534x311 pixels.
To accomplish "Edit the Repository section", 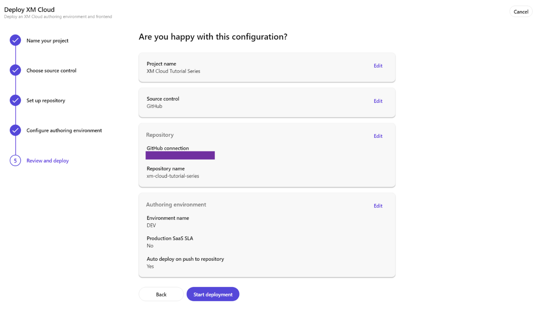I will [378, 136].
